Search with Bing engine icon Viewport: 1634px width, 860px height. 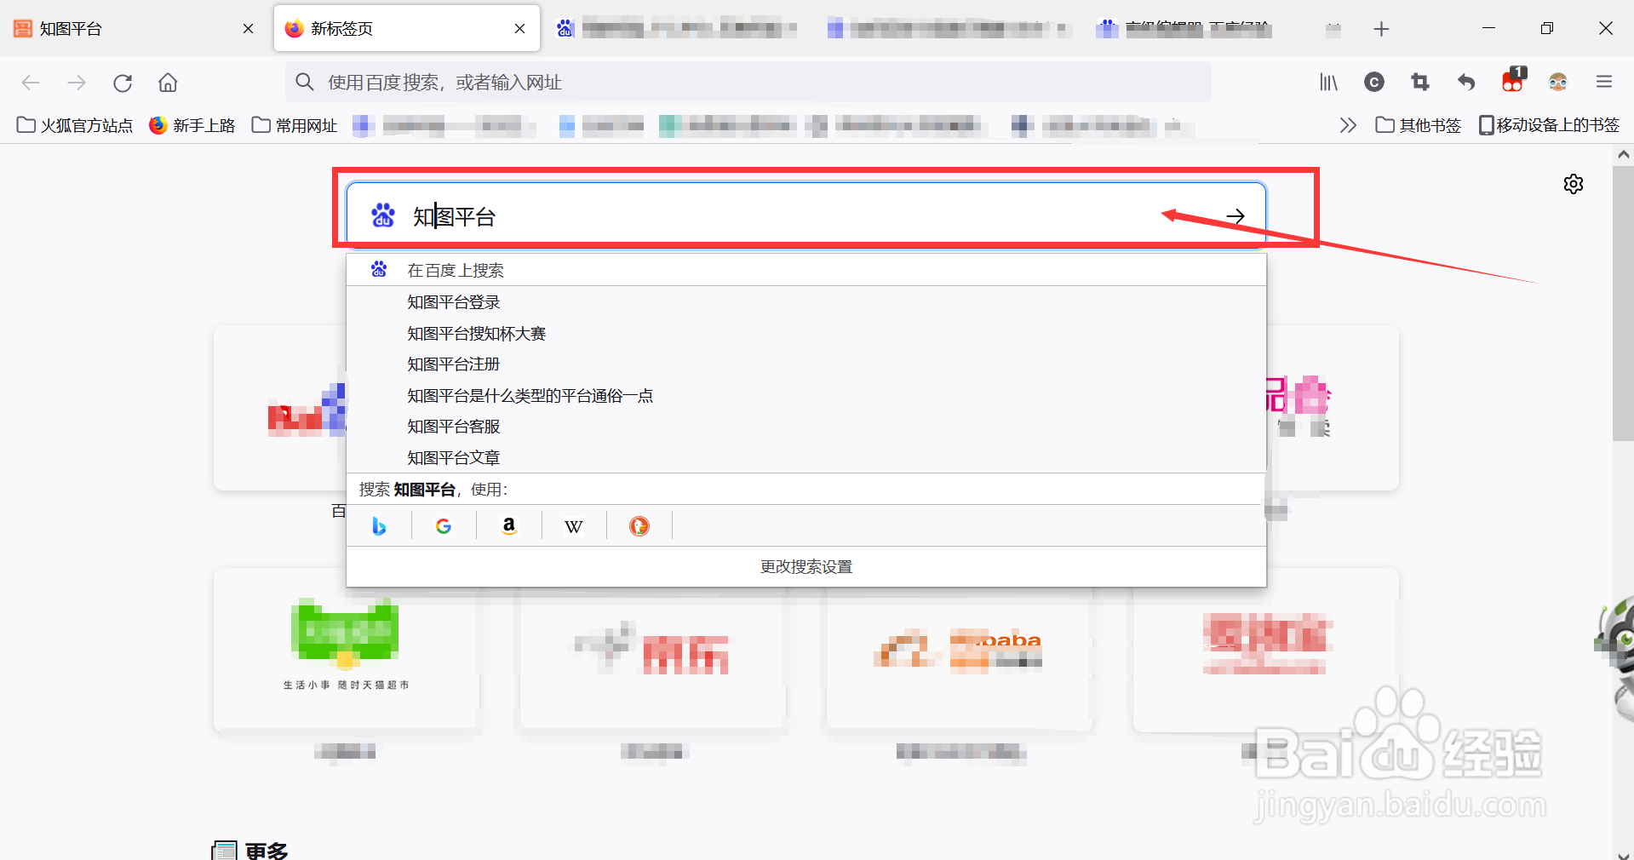tap(379, 526)
